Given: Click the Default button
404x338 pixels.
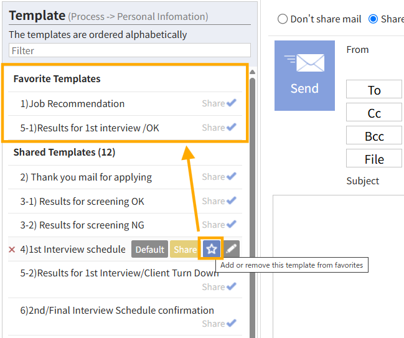Looking at the screenshot, I should tap(149, 249).
